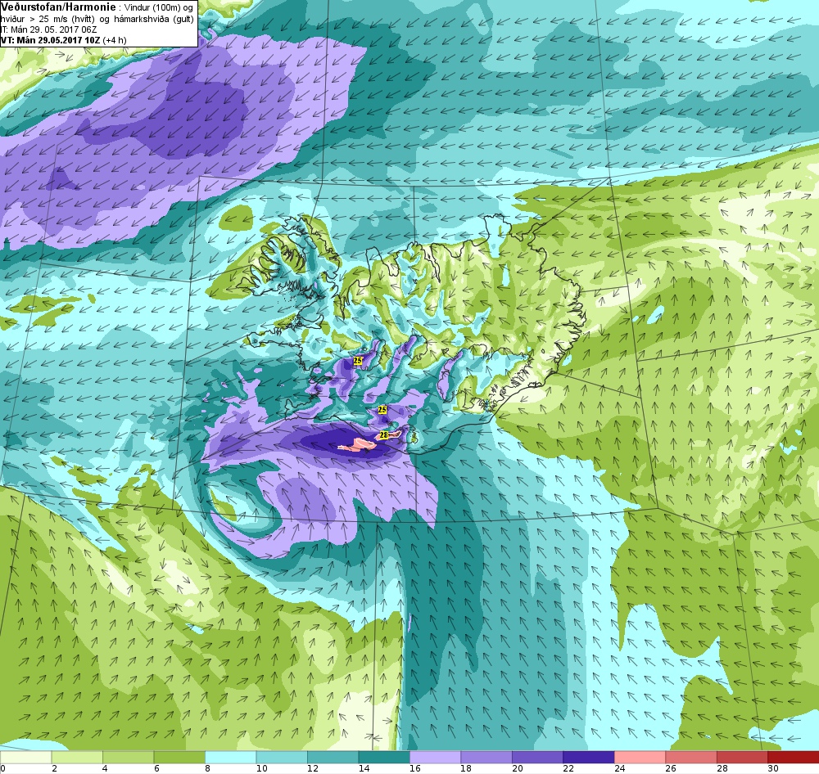Click the 12–14 m/s teal legend swatch
Screen dimensions: 819x774
(x=333, y=757)
